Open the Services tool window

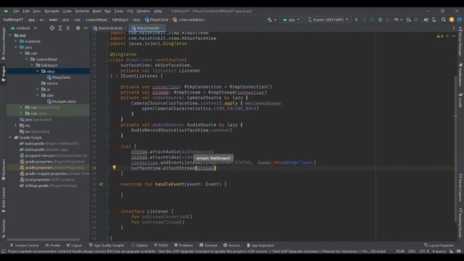232,245
